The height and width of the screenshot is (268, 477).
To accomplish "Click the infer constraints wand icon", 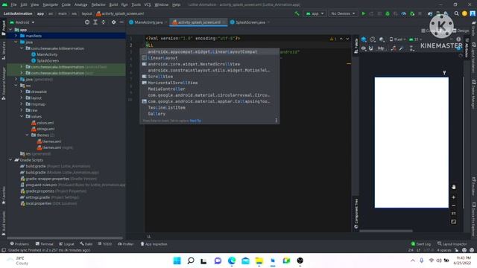I will point(402,48).
